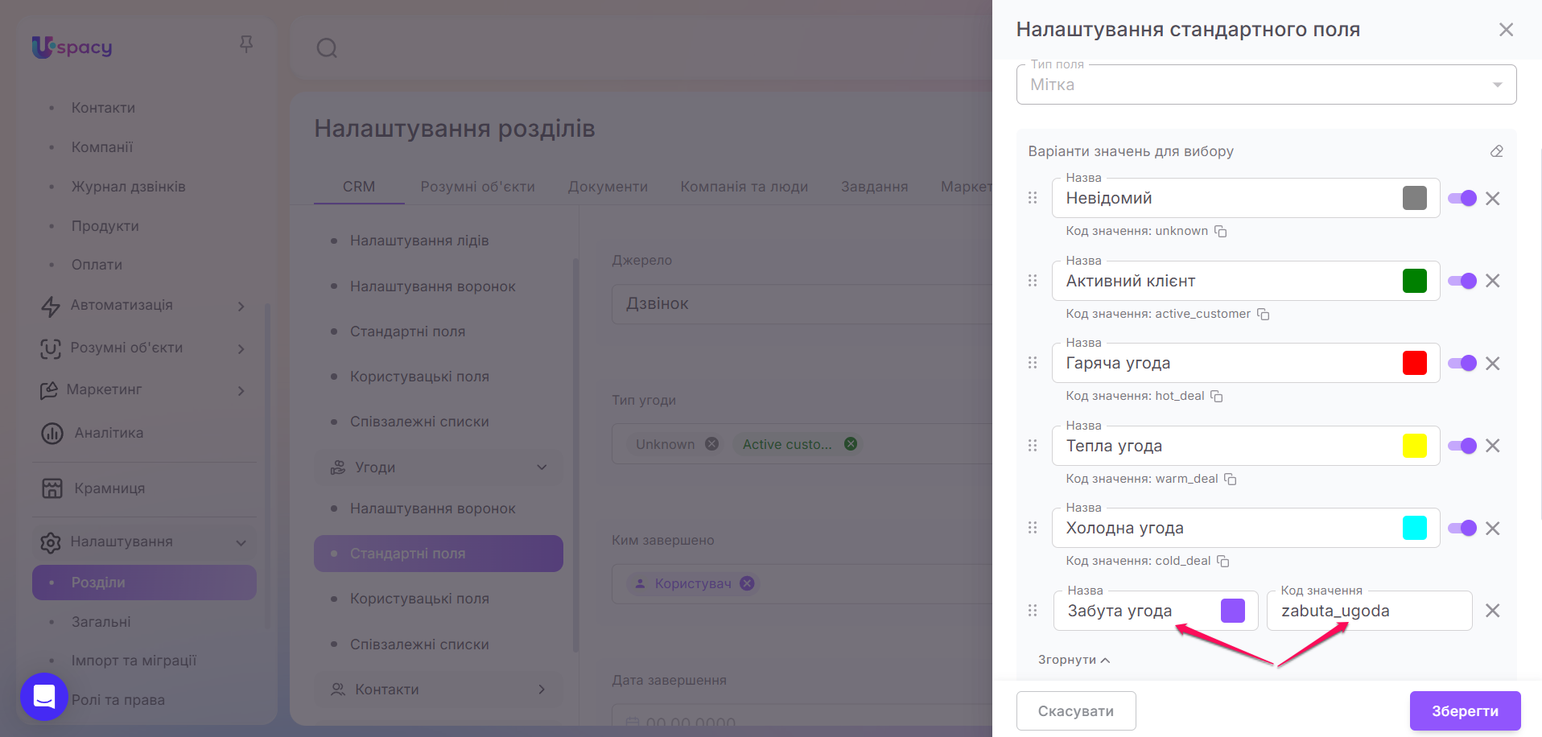Screen dimensions: 1542x737
Task: Remove the Unknown tag from Тип угоди
Action: (711, 444)
